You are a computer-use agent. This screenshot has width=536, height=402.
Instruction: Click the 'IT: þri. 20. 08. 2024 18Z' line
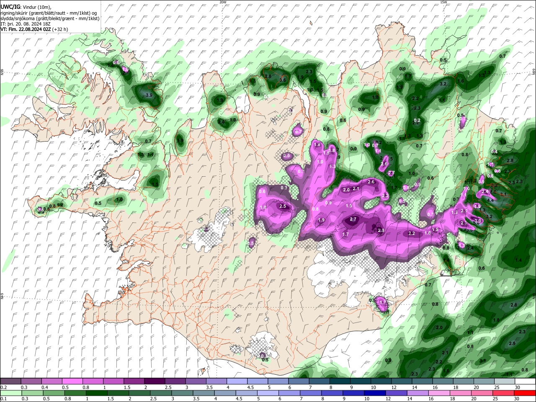[25, 24]
